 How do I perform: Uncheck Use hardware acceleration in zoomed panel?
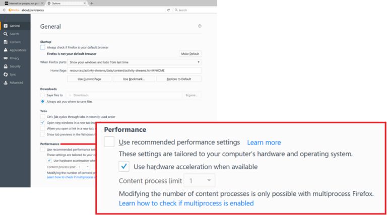pyautogui.click(x=124, y=166)
